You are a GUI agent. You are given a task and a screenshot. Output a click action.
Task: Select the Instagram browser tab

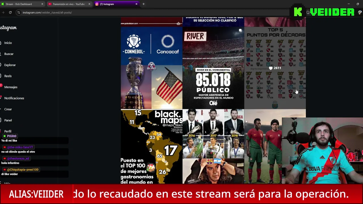[x=117, y=4]
